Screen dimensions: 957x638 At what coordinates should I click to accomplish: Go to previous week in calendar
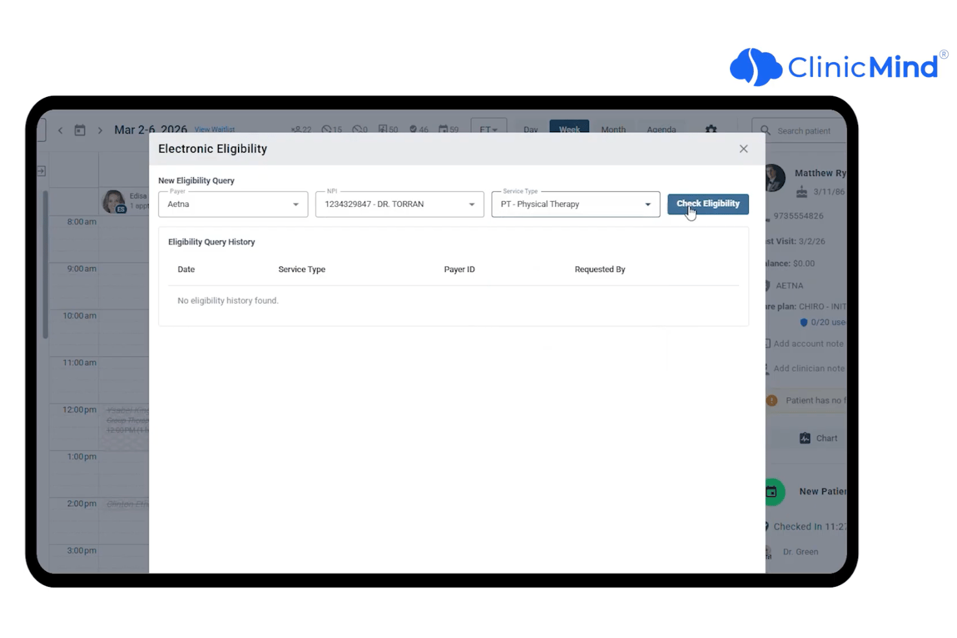point(60,130)
